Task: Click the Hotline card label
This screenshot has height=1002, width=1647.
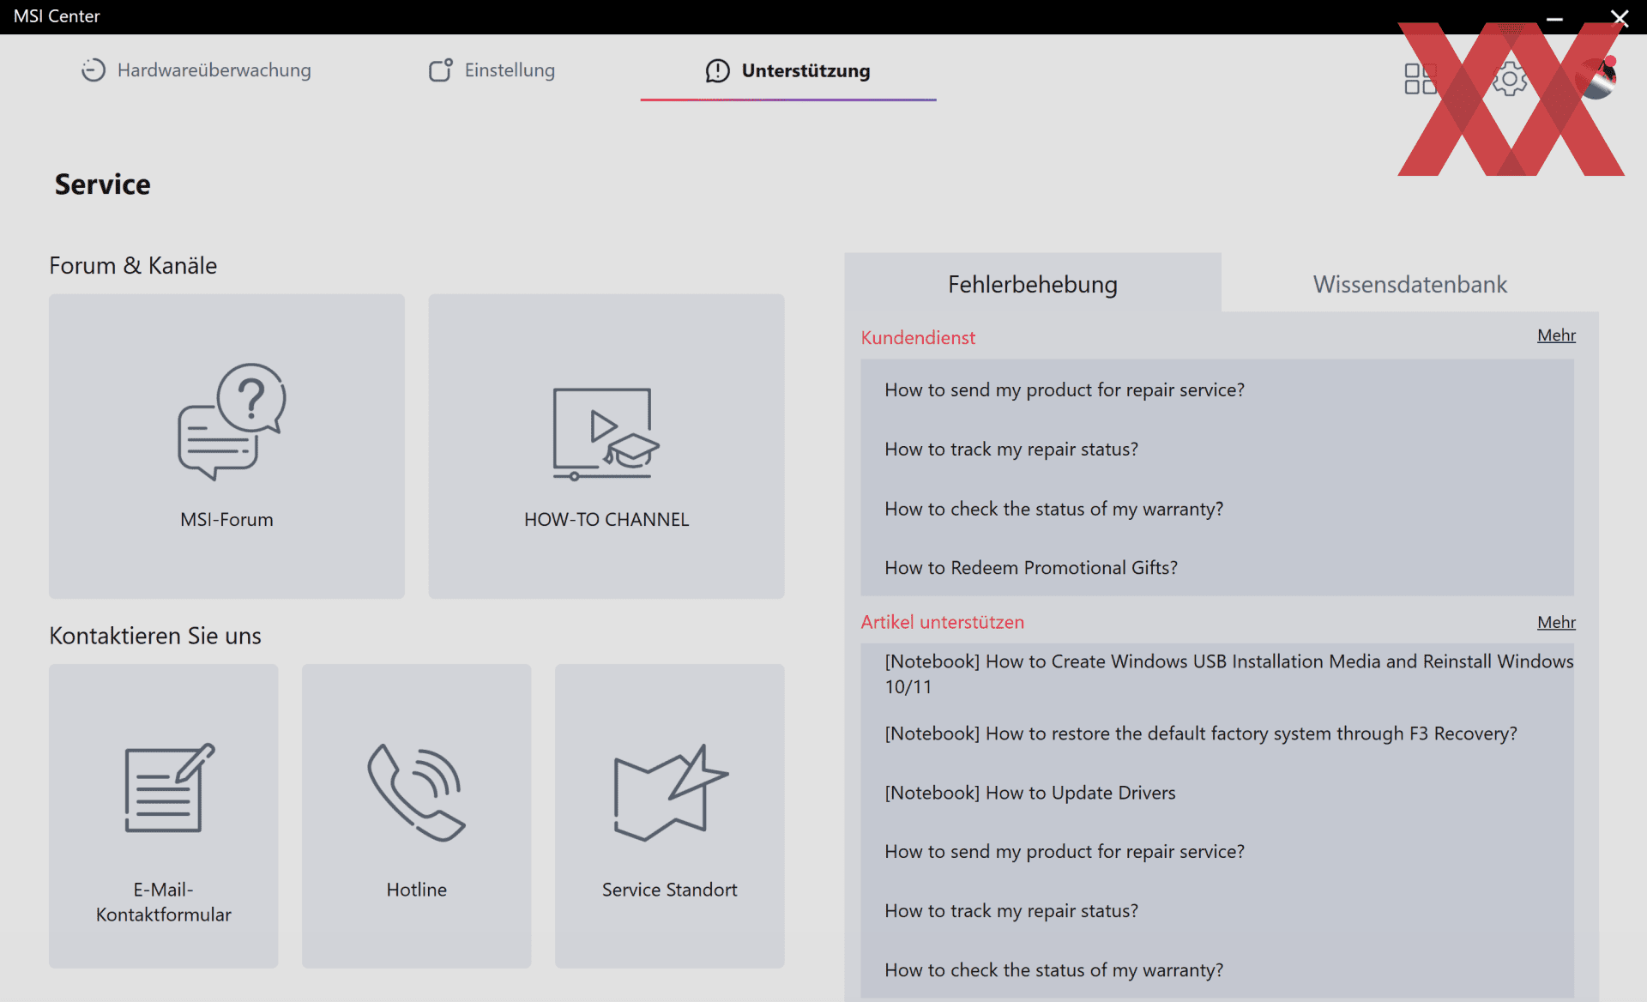Action: click(x=416, y=890)
